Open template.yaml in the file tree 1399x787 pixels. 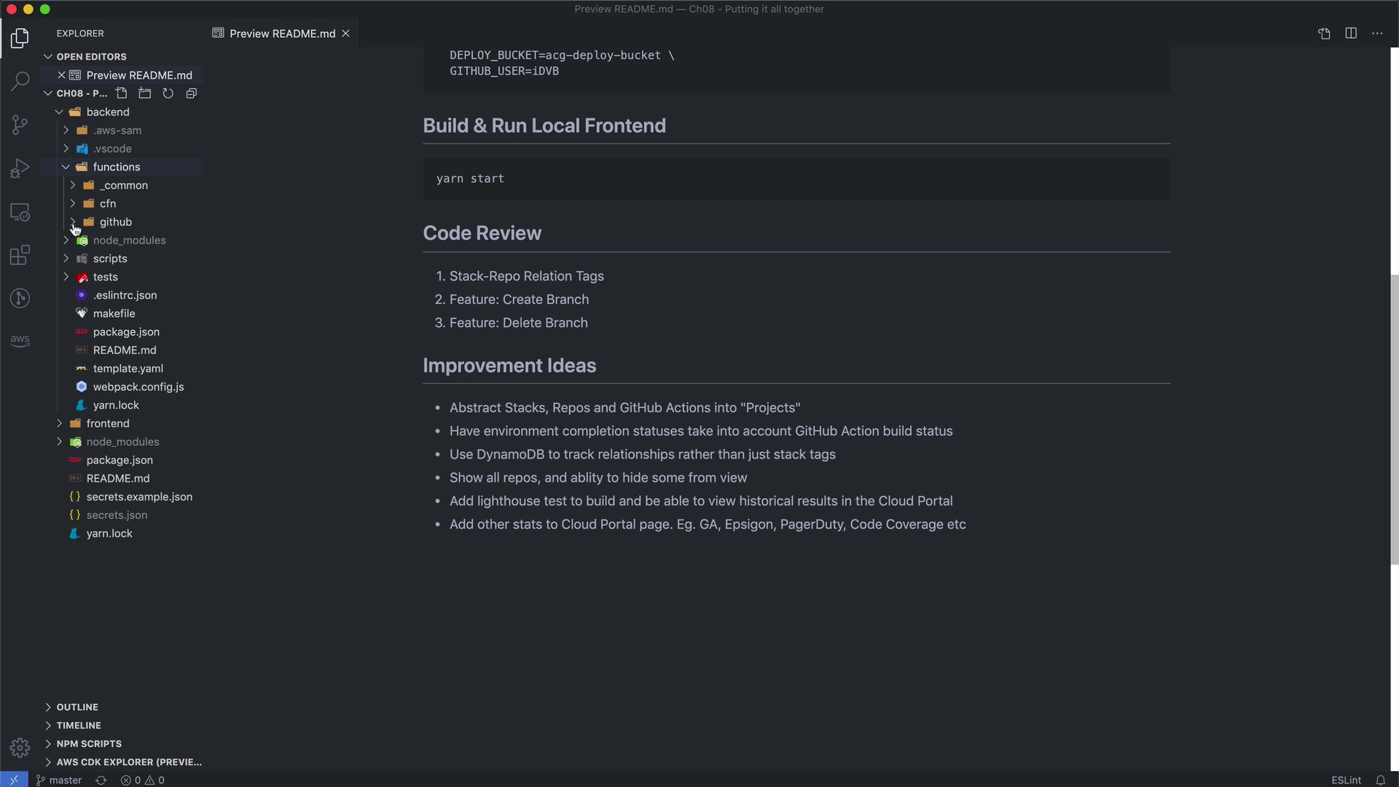[x=128, y=369]
